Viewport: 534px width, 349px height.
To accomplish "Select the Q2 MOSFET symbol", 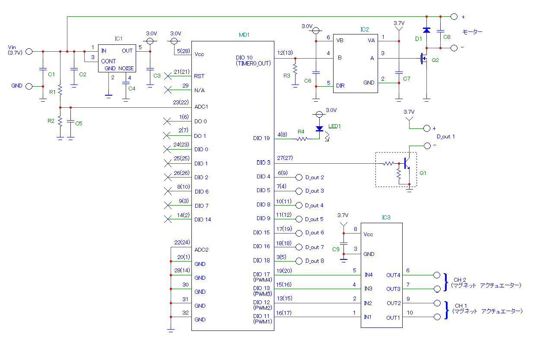I will tap(423, 59).
